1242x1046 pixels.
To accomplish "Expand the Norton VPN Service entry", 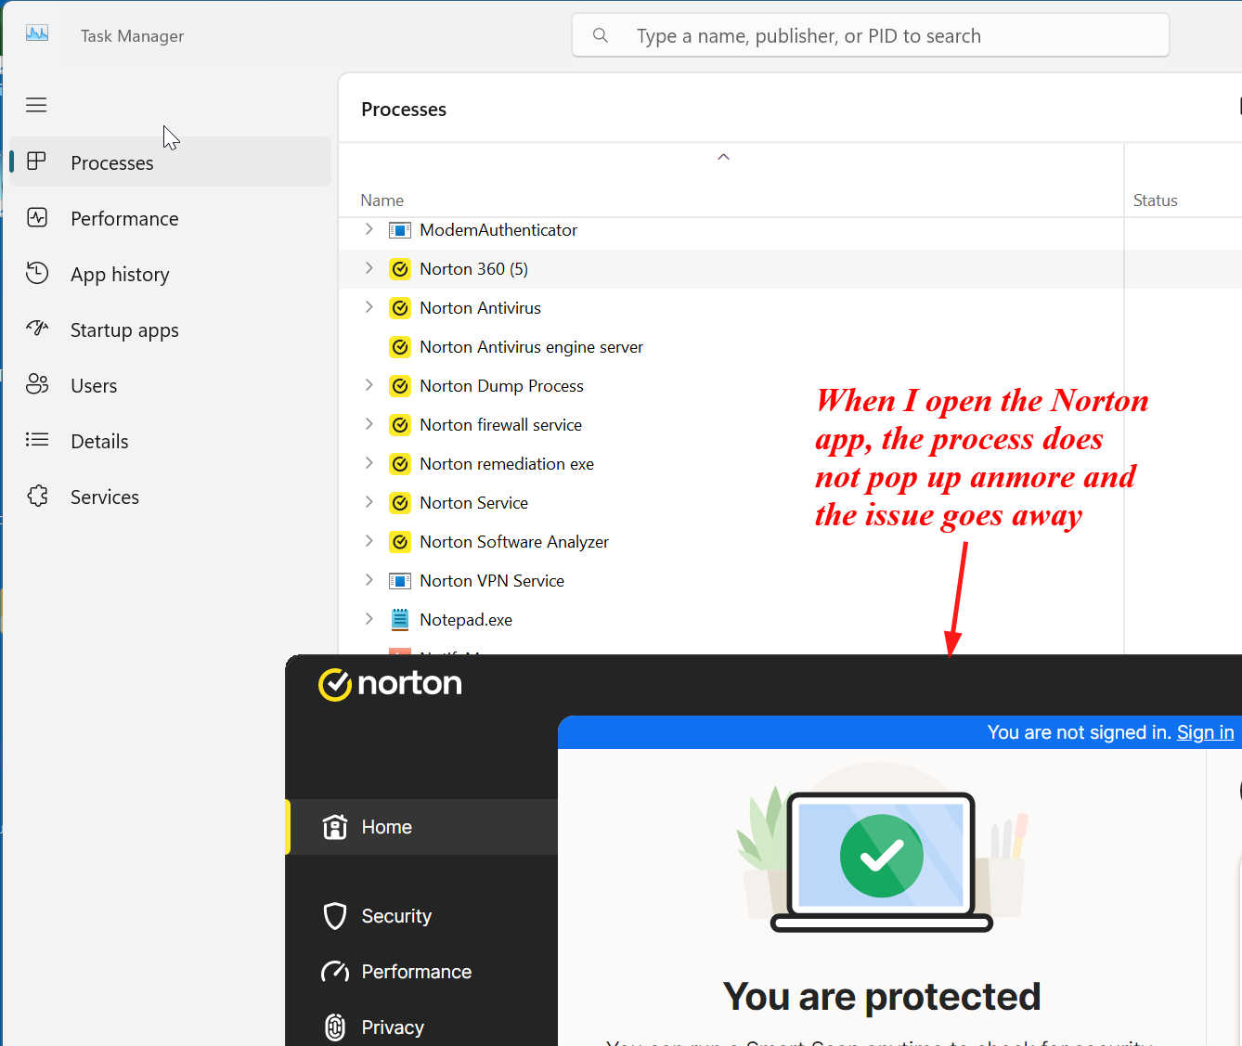I will click(369, 580).
